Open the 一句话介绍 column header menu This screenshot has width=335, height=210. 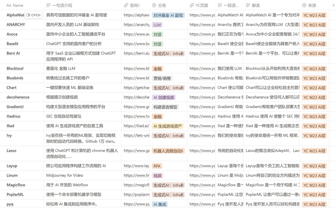pyautogui.click(x=59, y=5)
